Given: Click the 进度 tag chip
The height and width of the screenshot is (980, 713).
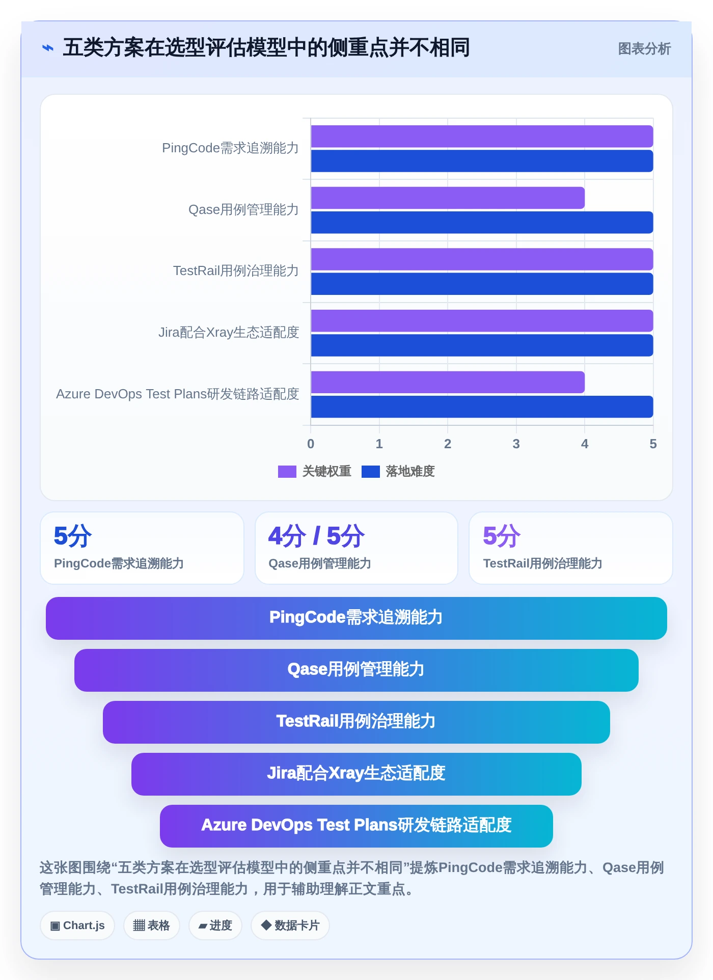Looking at the screenshot, I should pyautogui.click(x=215, y=925).
